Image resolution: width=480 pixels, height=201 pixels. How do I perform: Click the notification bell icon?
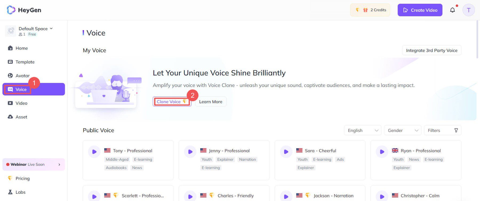click(453, 10)
